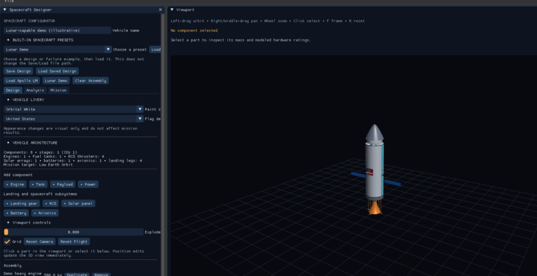This screenshot has height=276, width=537.
Task: Close the Spacecraft Designer panel
Action: point(161,10)
